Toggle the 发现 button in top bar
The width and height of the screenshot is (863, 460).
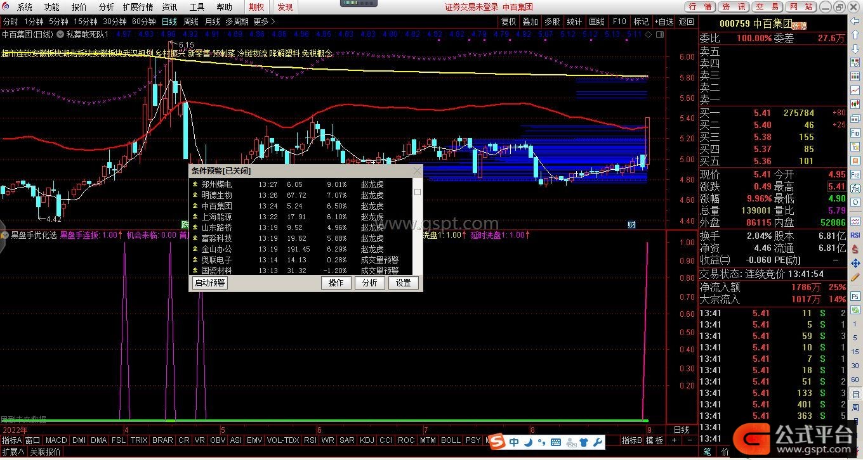(285, 7)
